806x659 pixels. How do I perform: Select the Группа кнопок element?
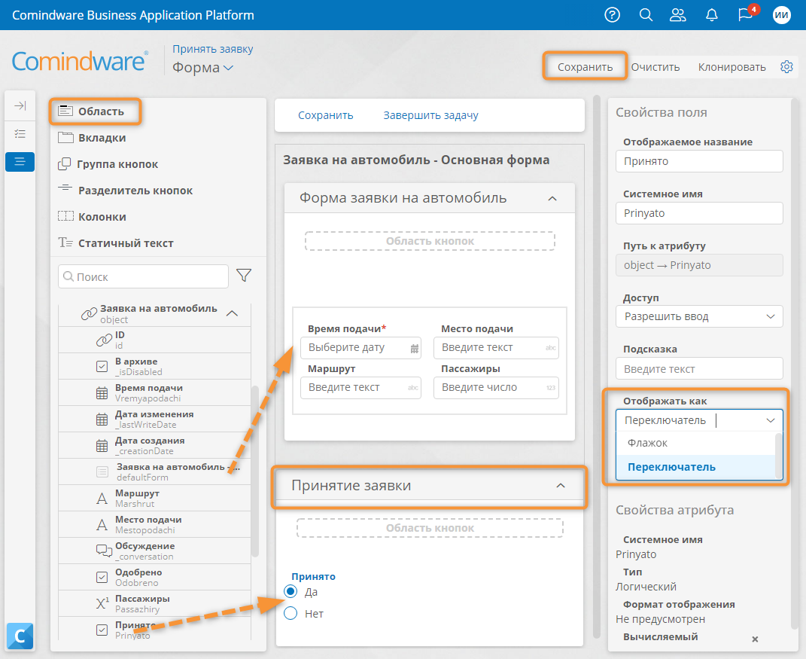coord(108,164)
